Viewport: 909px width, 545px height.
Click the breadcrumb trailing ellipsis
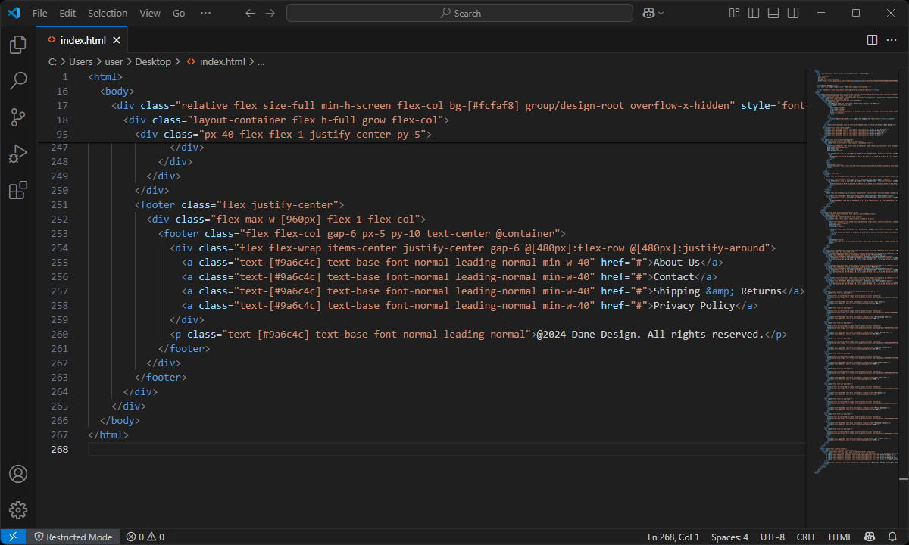261,61
